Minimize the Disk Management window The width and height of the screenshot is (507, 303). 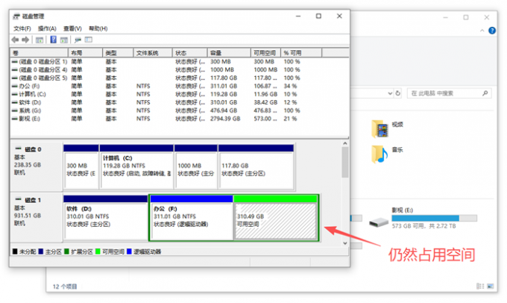pyautogui.click(x=298, y=16)
